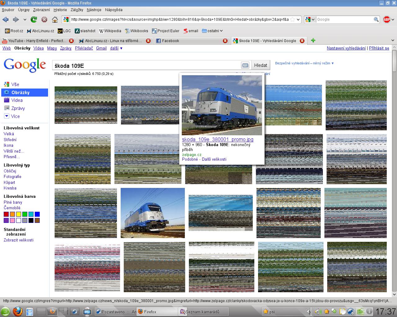Open a new tab with the green plus
Screen dimensions: 397x317
(x=313, y=40)
